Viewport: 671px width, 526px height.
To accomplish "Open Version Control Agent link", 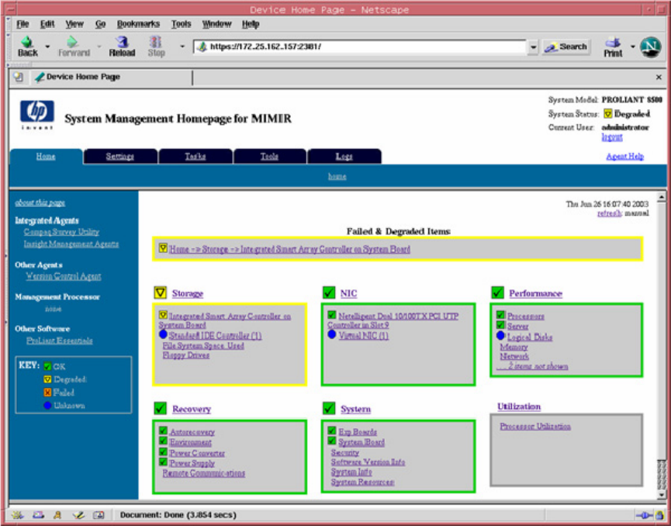I will pos(64,276).
